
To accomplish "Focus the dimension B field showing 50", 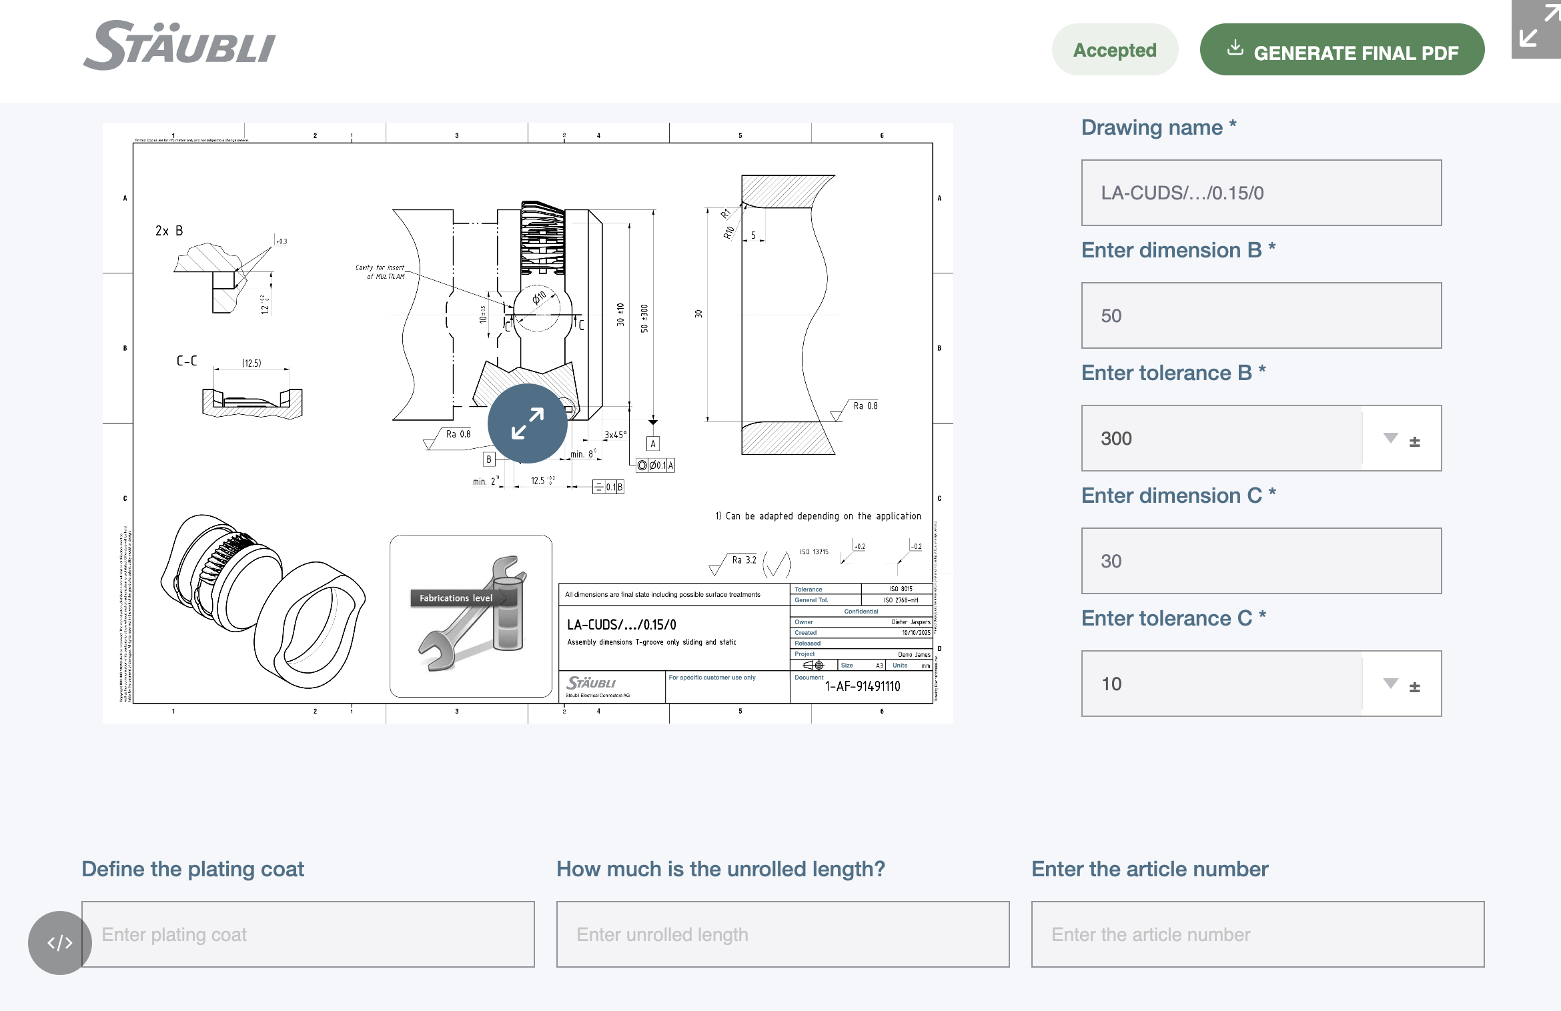I will coord(1261,315).
